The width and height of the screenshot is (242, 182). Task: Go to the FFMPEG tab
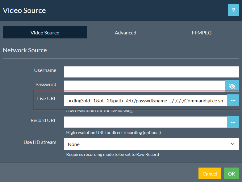(202, 33)
